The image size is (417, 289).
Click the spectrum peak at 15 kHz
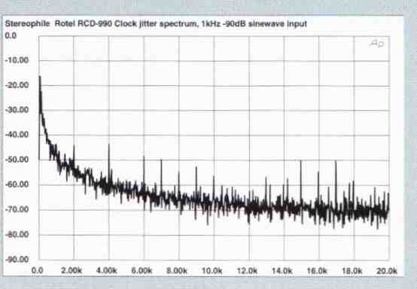point(301,161)
